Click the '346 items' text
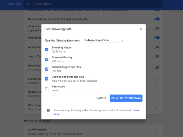The image size is (183, 137). click(58, 61)
